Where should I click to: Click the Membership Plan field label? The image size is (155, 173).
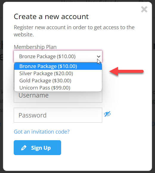pyautogui.click(x=35, y=47)
